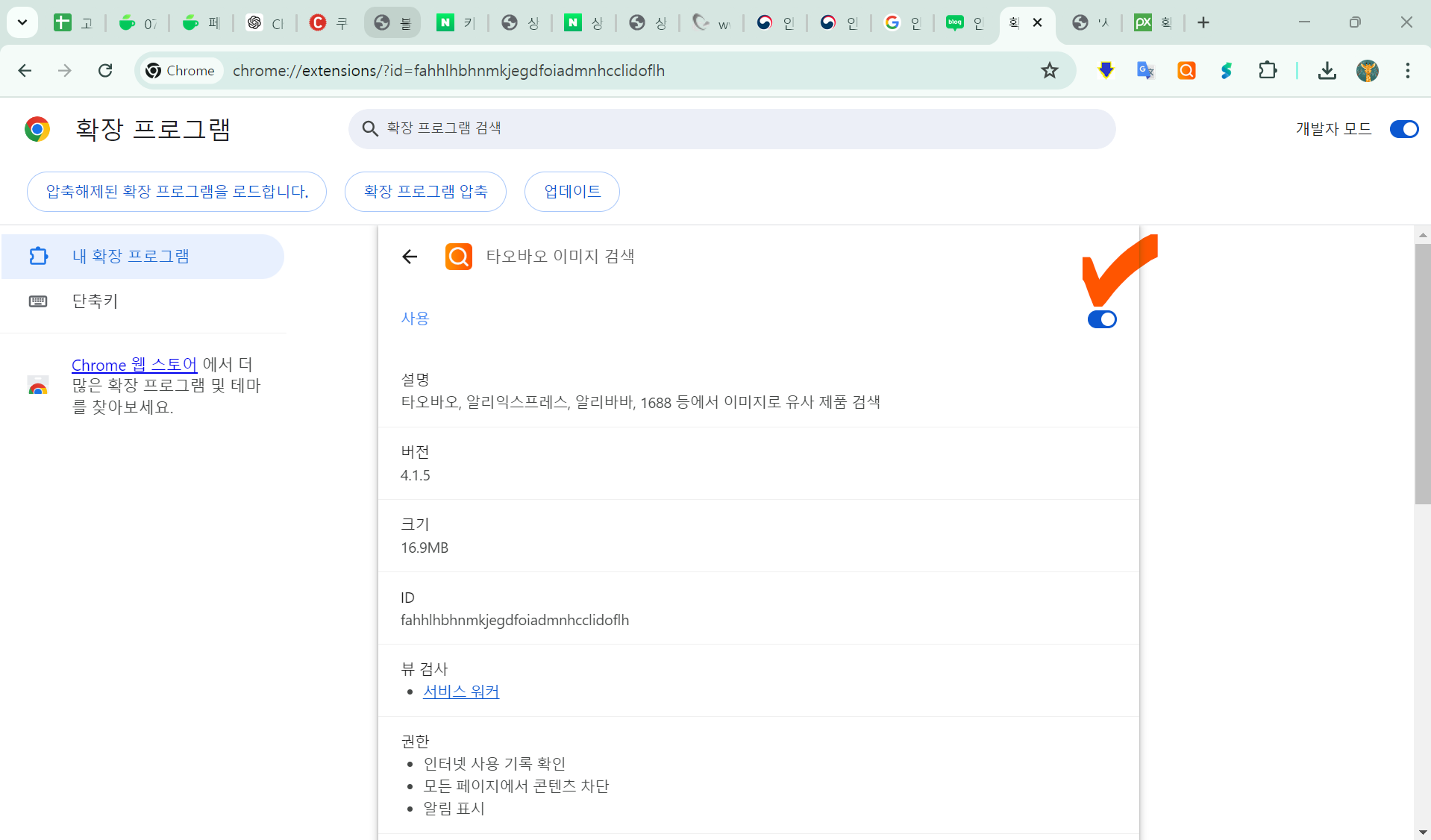Open Chrome Downloads icon
The width and height of the screenshot is (1431, 840).
tap(1327, 71)
